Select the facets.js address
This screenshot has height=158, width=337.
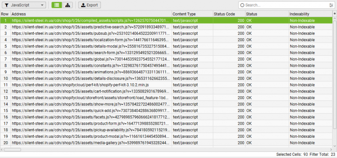[x=91, y=117]
